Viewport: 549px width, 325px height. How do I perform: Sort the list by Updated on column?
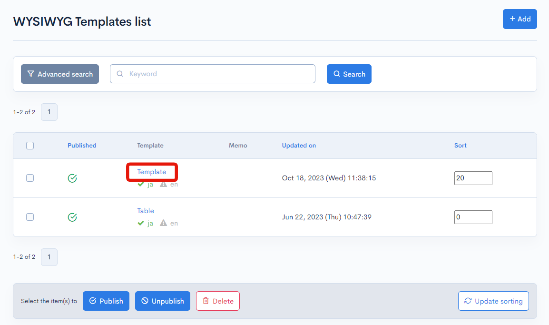(x=299, y=145)
